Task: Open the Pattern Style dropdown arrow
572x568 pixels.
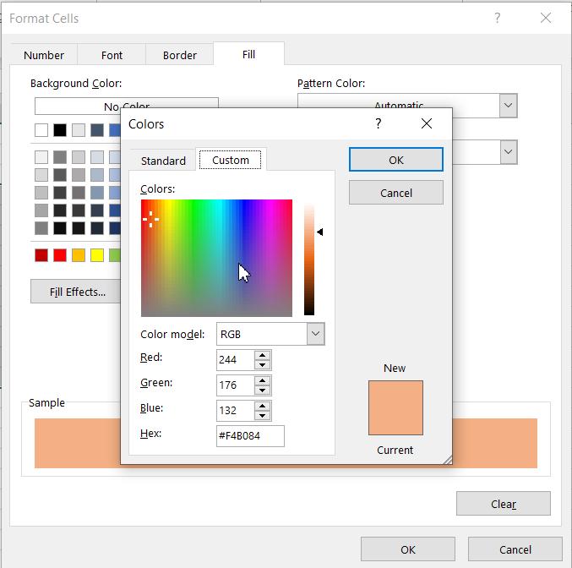Action: point(508,152)
